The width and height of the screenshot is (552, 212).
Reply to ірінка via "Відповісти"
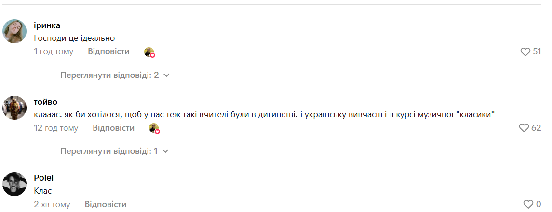(108, 51)
